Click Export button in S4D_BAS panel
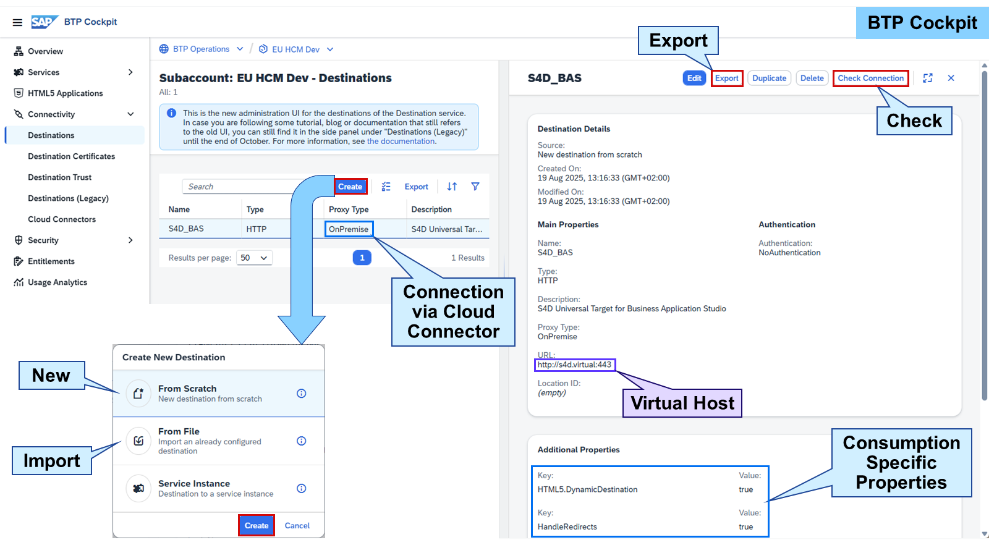 pyautogui.click(x=727, y=78)
